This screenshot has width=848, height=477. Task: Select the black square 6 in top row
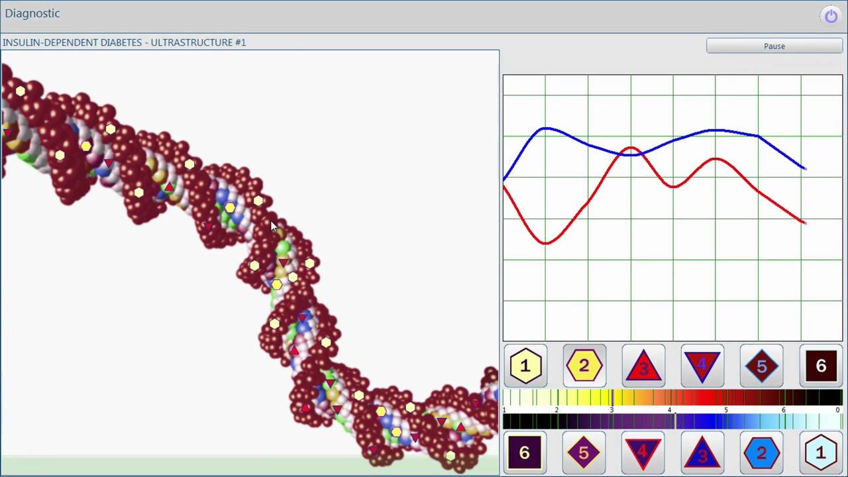(x=821, y=366)
